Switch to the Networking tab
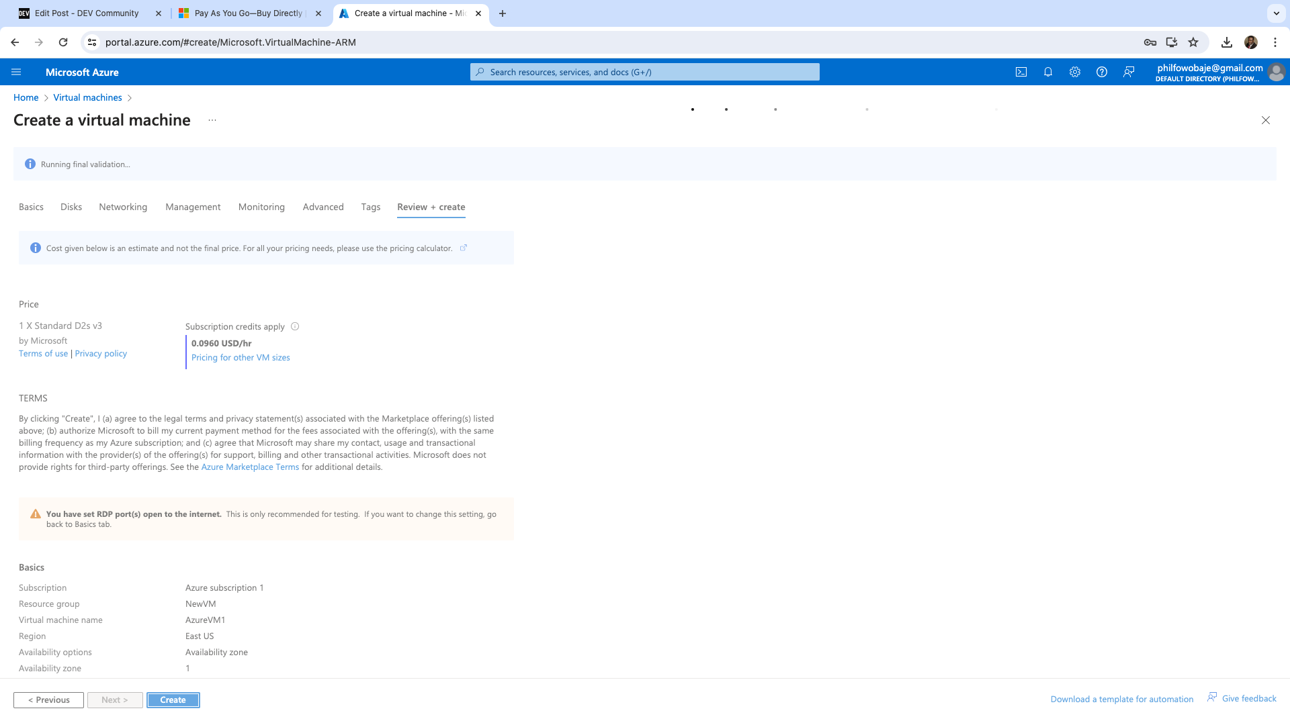This screenshot has width=1290, height=725. pos(123,207)
